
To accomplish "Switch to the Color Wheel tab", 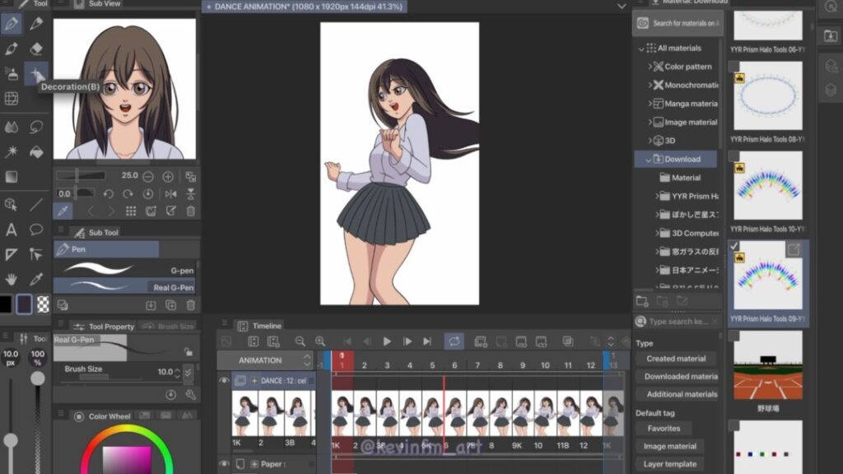I will pos(102,416).
